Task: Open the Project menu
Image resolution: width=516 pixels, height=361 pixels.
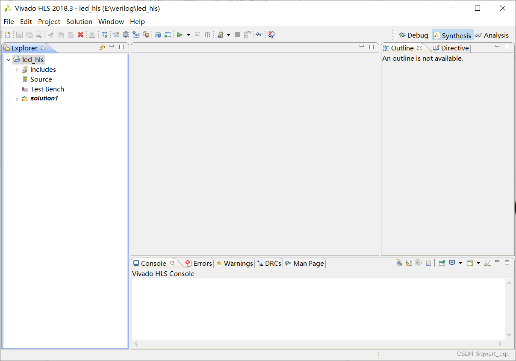Action: 49,21
